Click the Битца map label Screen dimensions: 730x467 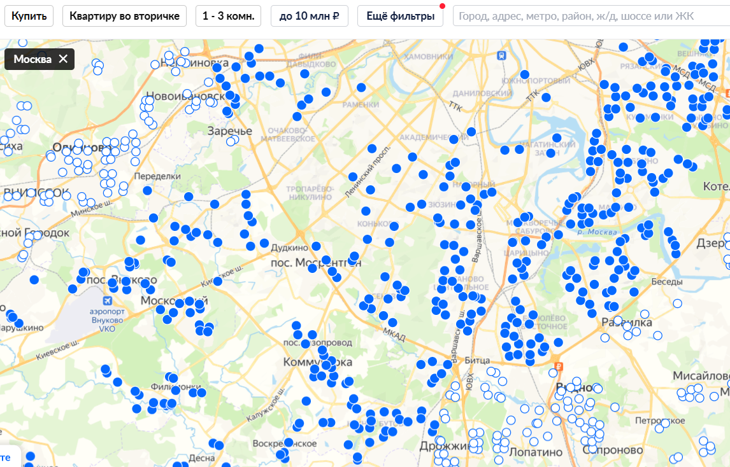[477, 360]
